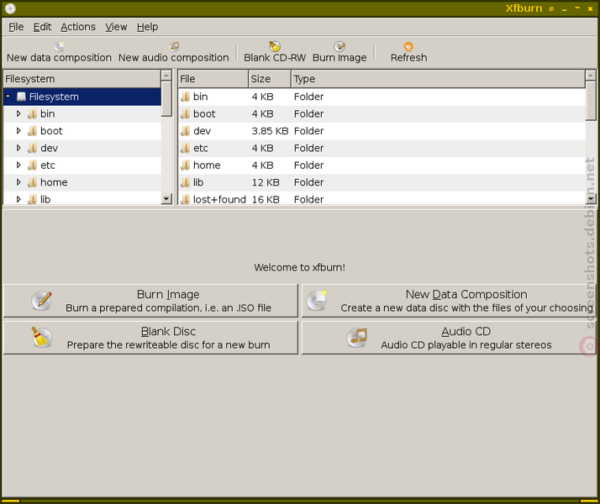This screenshot has width=600, height=504.
Task: Select the lost+found row in file list
Action: point(382,199)
